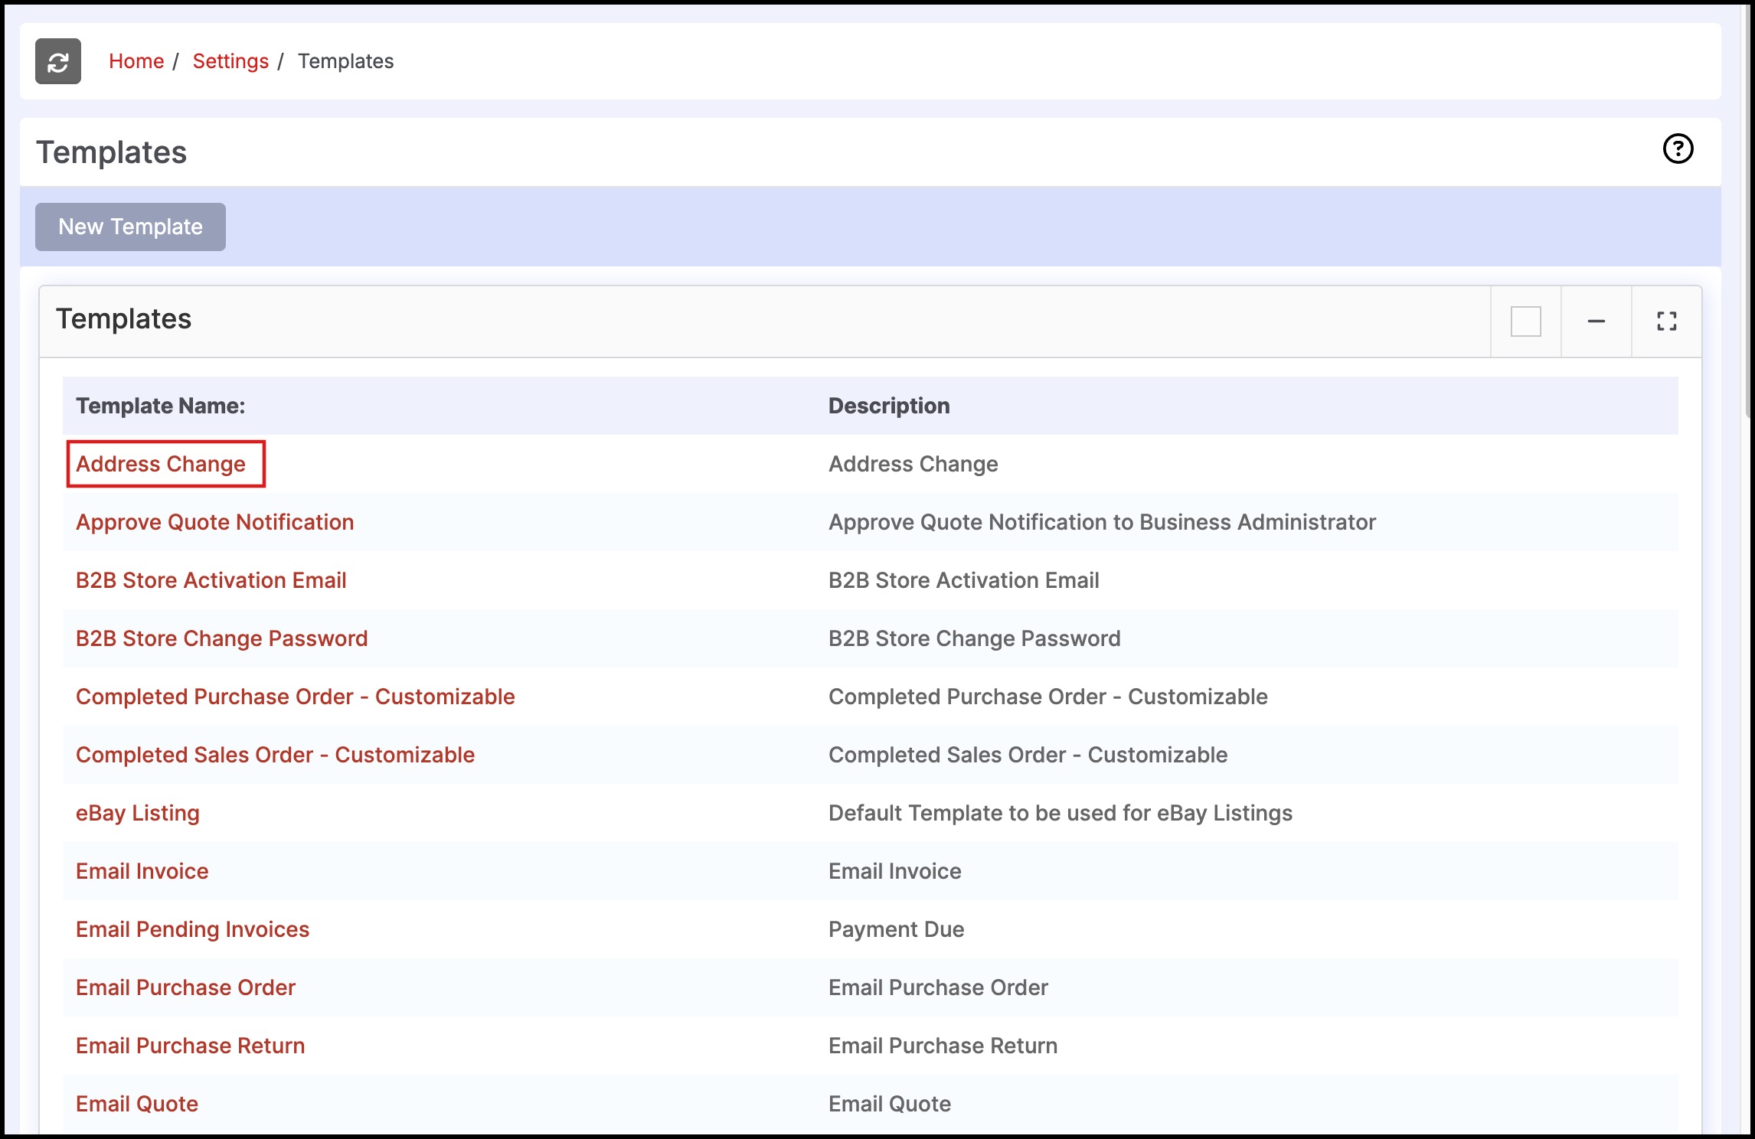Expand Templates panel to fullscreen

coord(1666,321)
